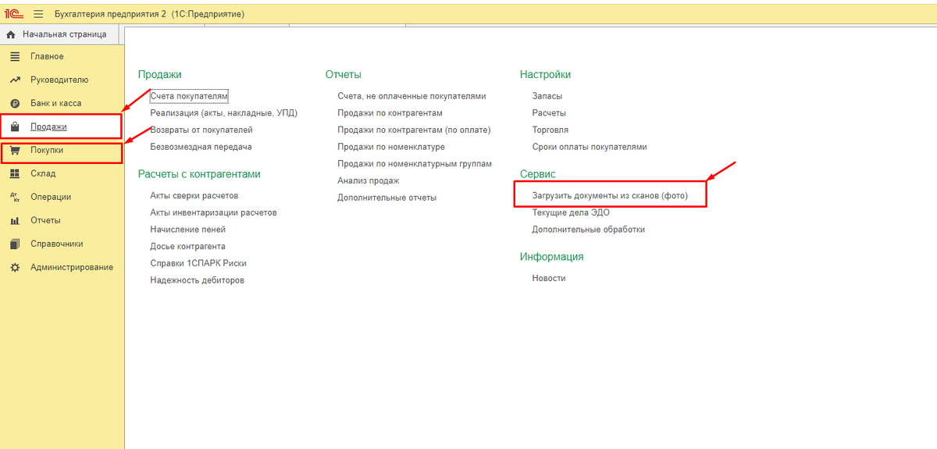Open Начисление пеней

tap(188, 230)
